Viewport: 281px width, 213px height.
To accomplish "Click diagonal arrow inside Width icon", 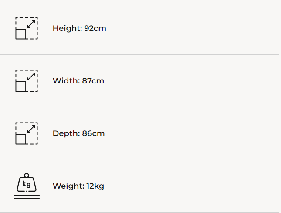I will tap(31, 77).
